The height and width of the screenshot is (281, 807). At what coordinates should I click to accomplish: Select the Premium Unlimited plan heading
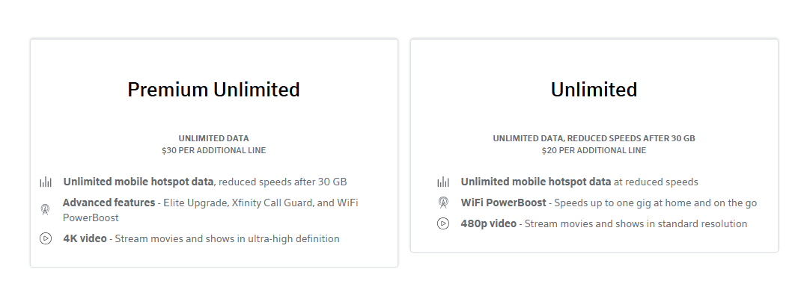pyautogui.click(x=213, y=90)
